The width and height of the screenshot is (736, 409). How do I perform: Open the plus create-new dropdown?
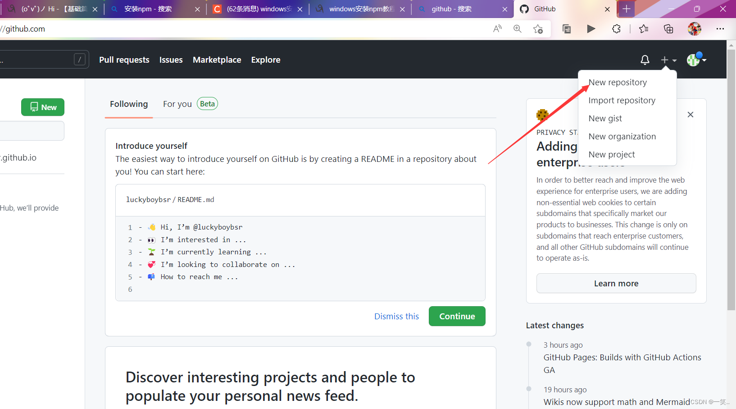click(668, 60)
